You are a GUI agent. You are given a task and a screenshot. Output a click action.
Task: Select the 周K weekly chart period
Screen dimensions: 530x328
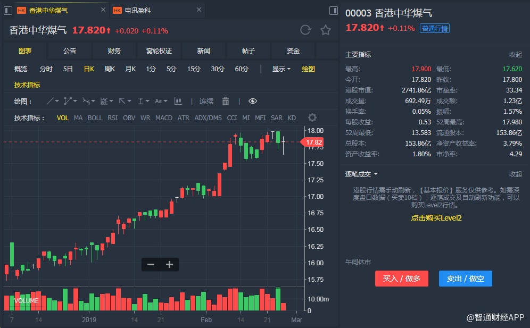pos(110,69)
